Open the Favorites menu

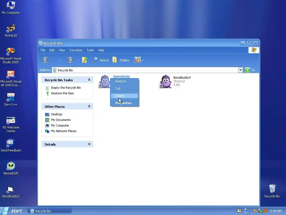pyautogui.click(x=76, y=50)
